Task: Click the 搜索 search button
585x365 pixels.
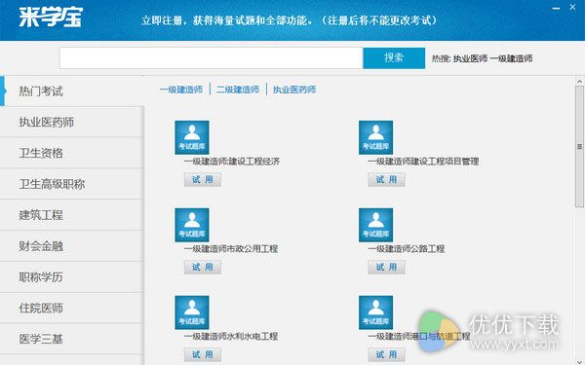Action: click(x=394, y=58)
